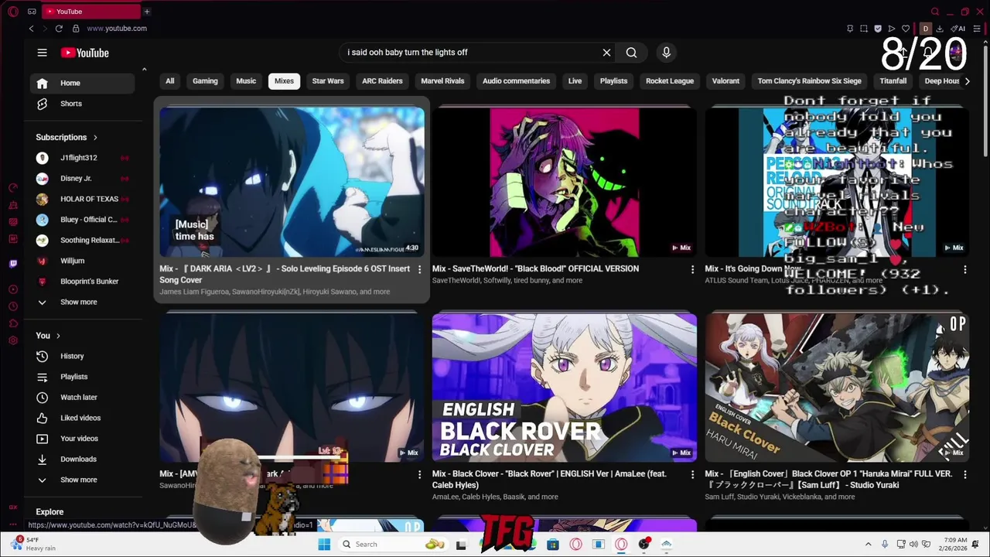
Task: Open Soothing Relaxation subscription
Action: [83, 240]
